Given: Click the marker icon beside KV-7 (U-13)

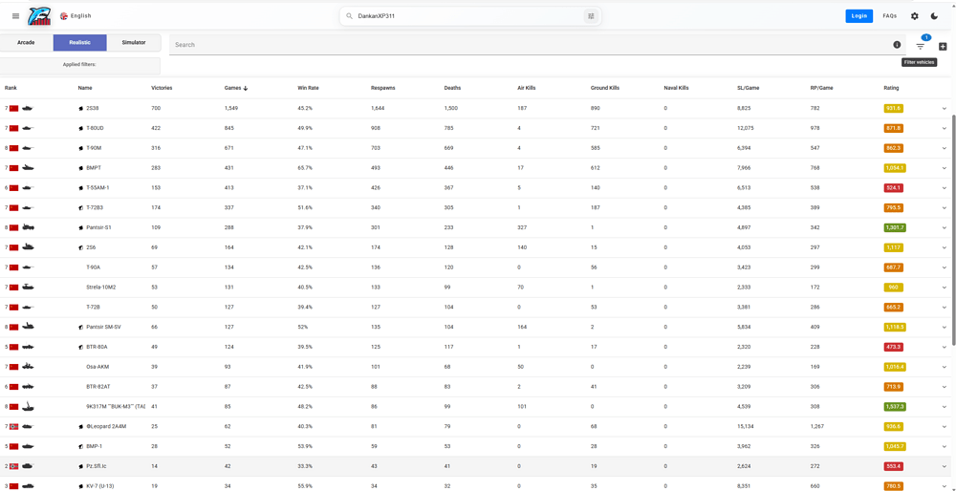Looking at the screenshot, I should point(80,486).
